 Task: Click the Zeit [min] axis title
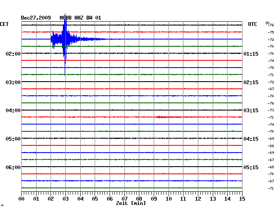point(131,203)
